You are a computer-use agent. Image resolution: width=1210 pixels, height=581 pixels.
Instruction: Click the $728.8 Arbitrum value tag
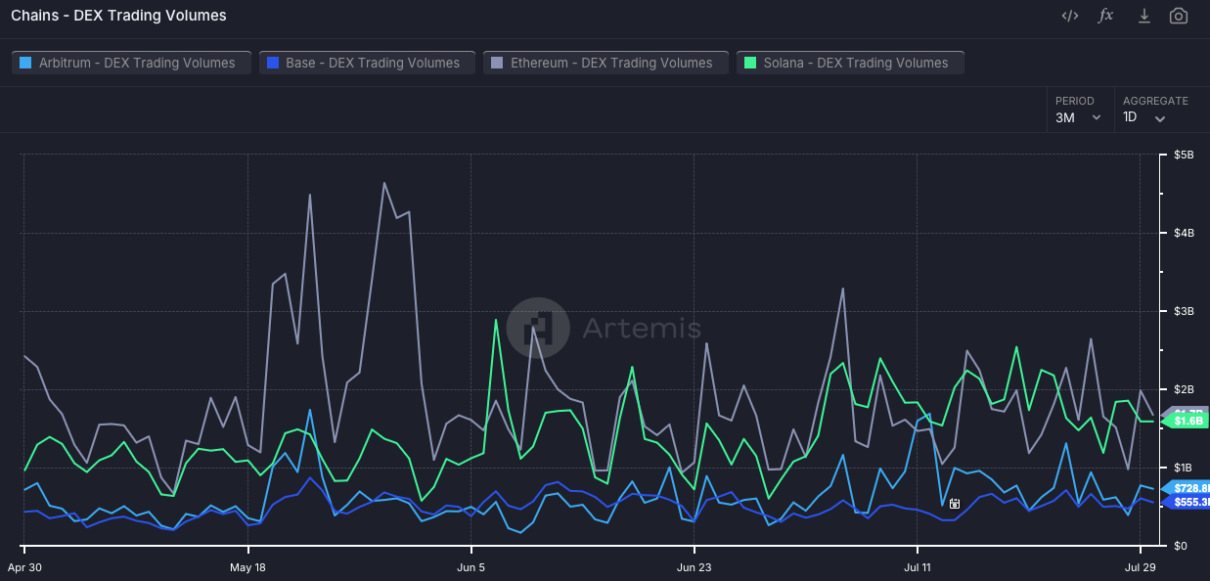1186,487
